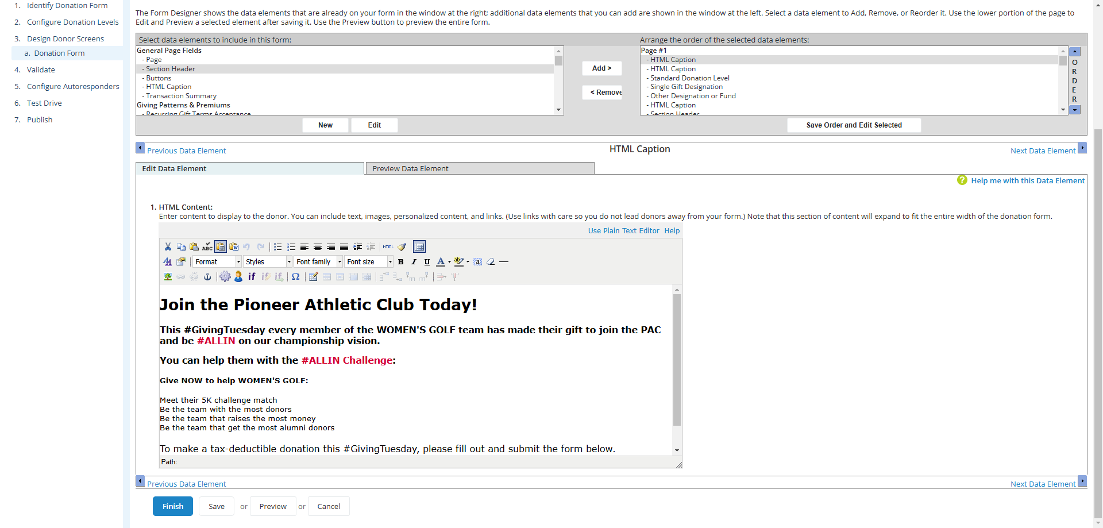Run the ABC spell check icon
1103x528 pixels.
207,246
